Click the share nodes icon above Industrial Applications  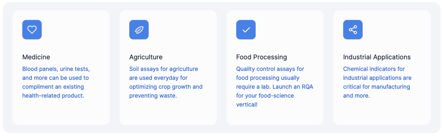tap(353, 30)
